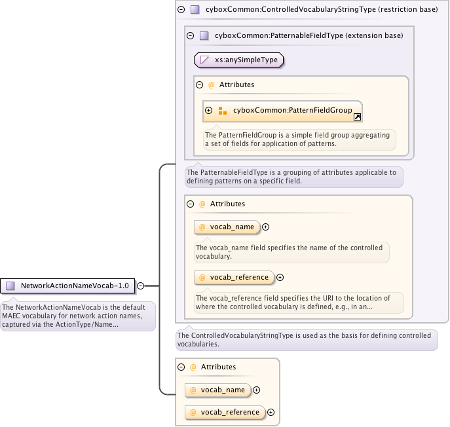
Task: Click the @ icon of the upper vocab_name
Action: 202,227
